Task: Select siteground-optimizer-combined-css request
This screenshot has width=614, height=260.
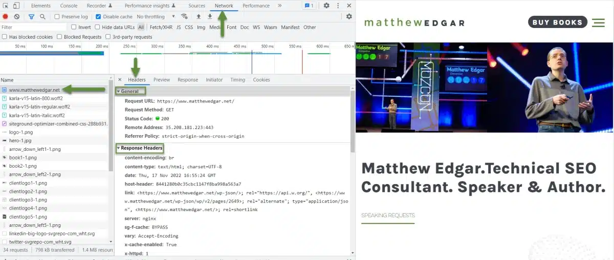Action: (x=54, y=123)
